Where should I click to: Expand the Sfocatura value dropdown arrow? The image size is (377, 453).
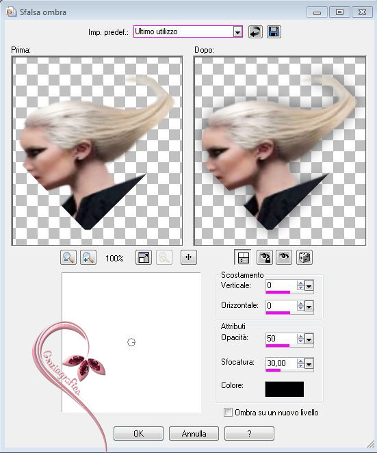coord(309,364)
